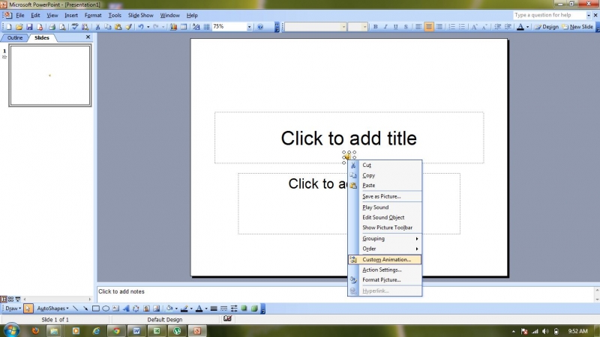Click the Save icon in the toolbar
Screen dimensions: 600x337
(28, 27)
